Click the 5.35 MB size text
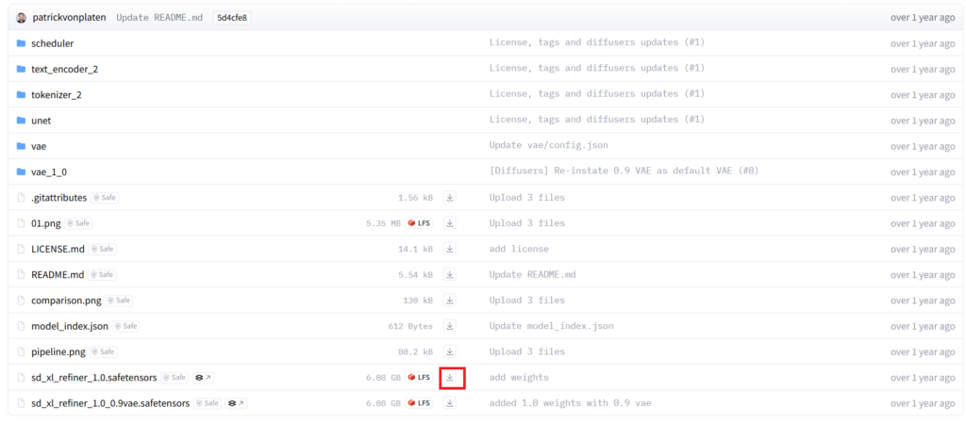Viewport: 966px width, 423px height. pyautogui.click(x=383, y=223)
